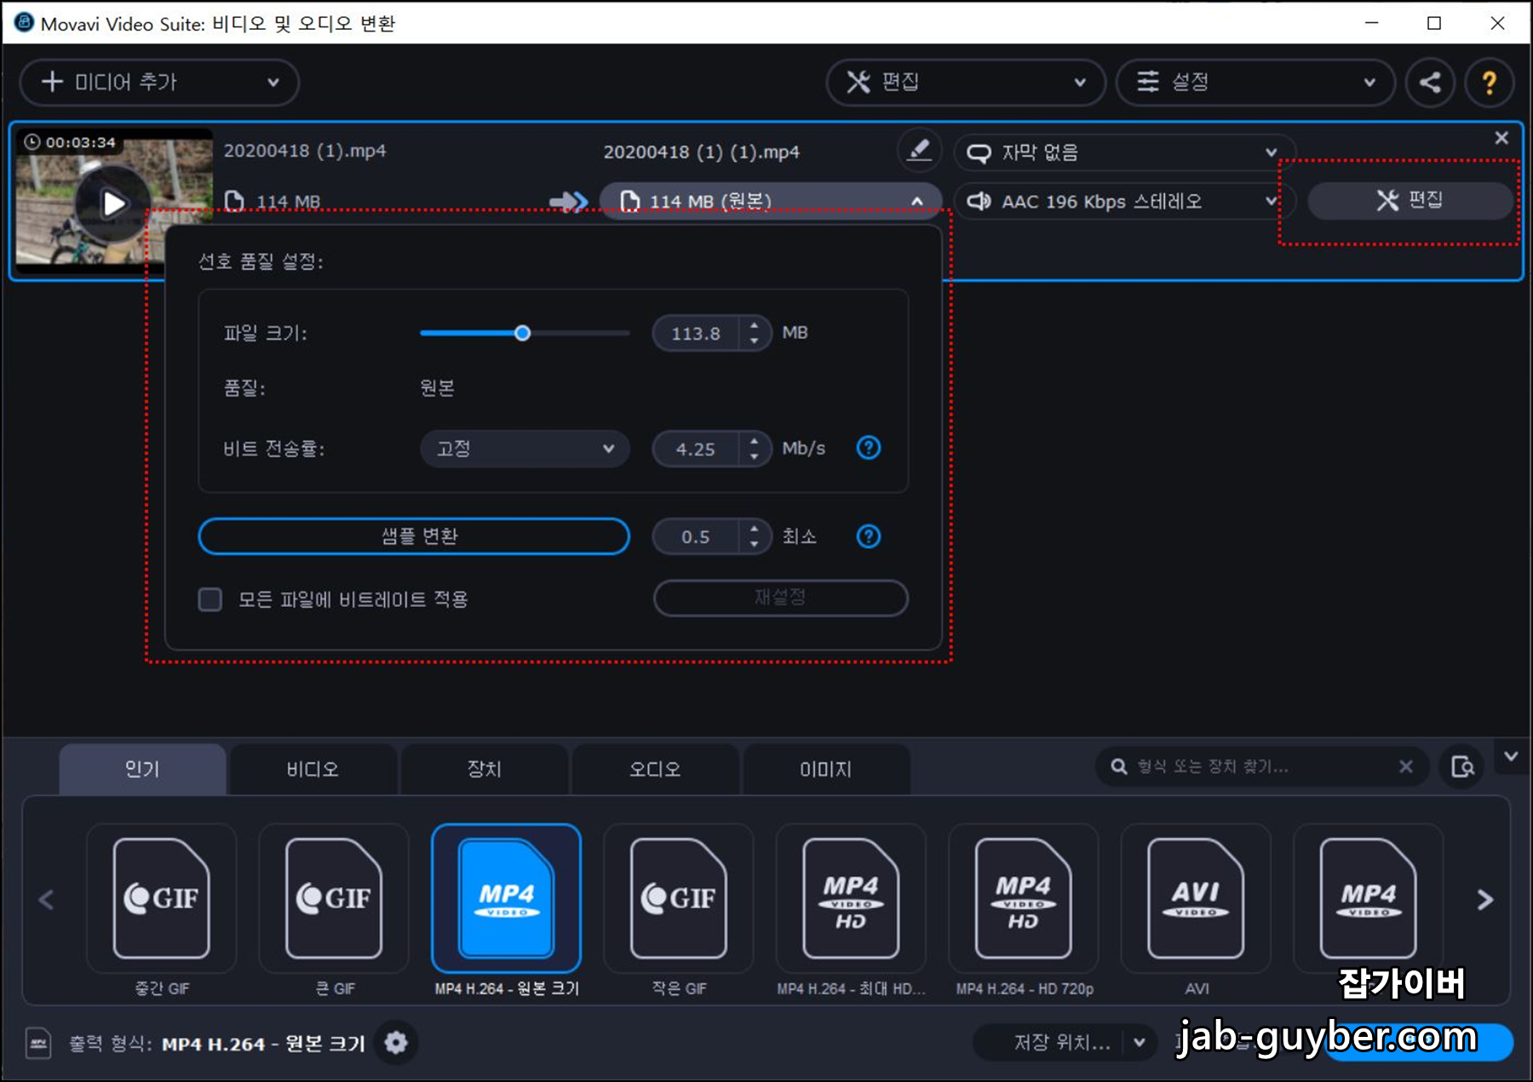Click the file row 편집 edit button

(x=1410, y=201)
